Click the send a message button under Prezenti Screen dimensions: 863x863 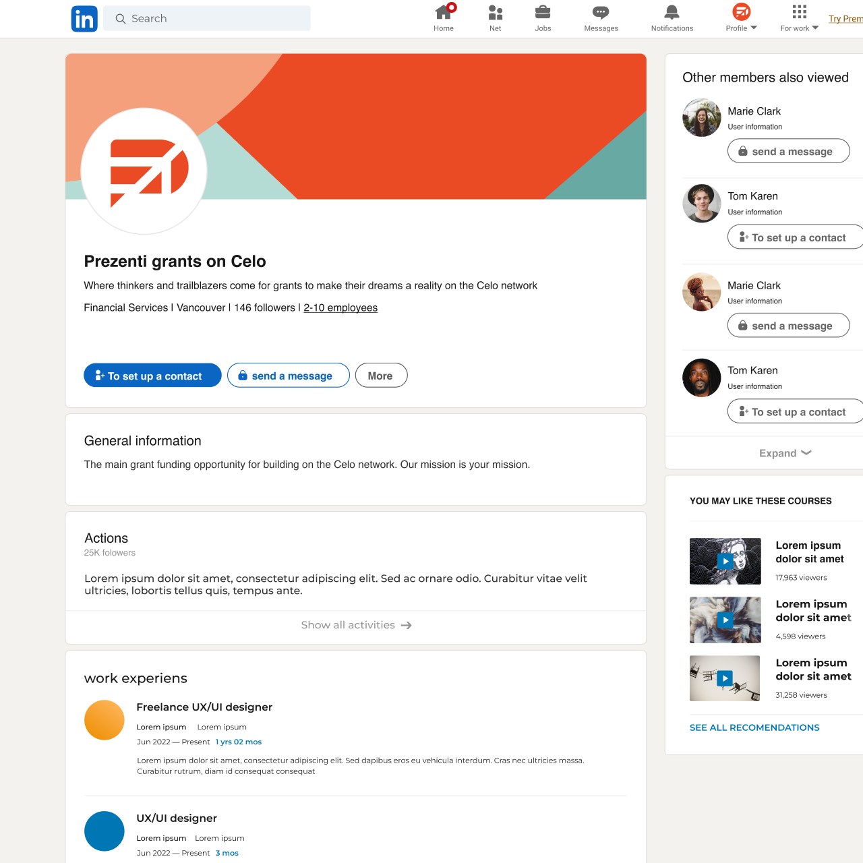tap(289, 376)
